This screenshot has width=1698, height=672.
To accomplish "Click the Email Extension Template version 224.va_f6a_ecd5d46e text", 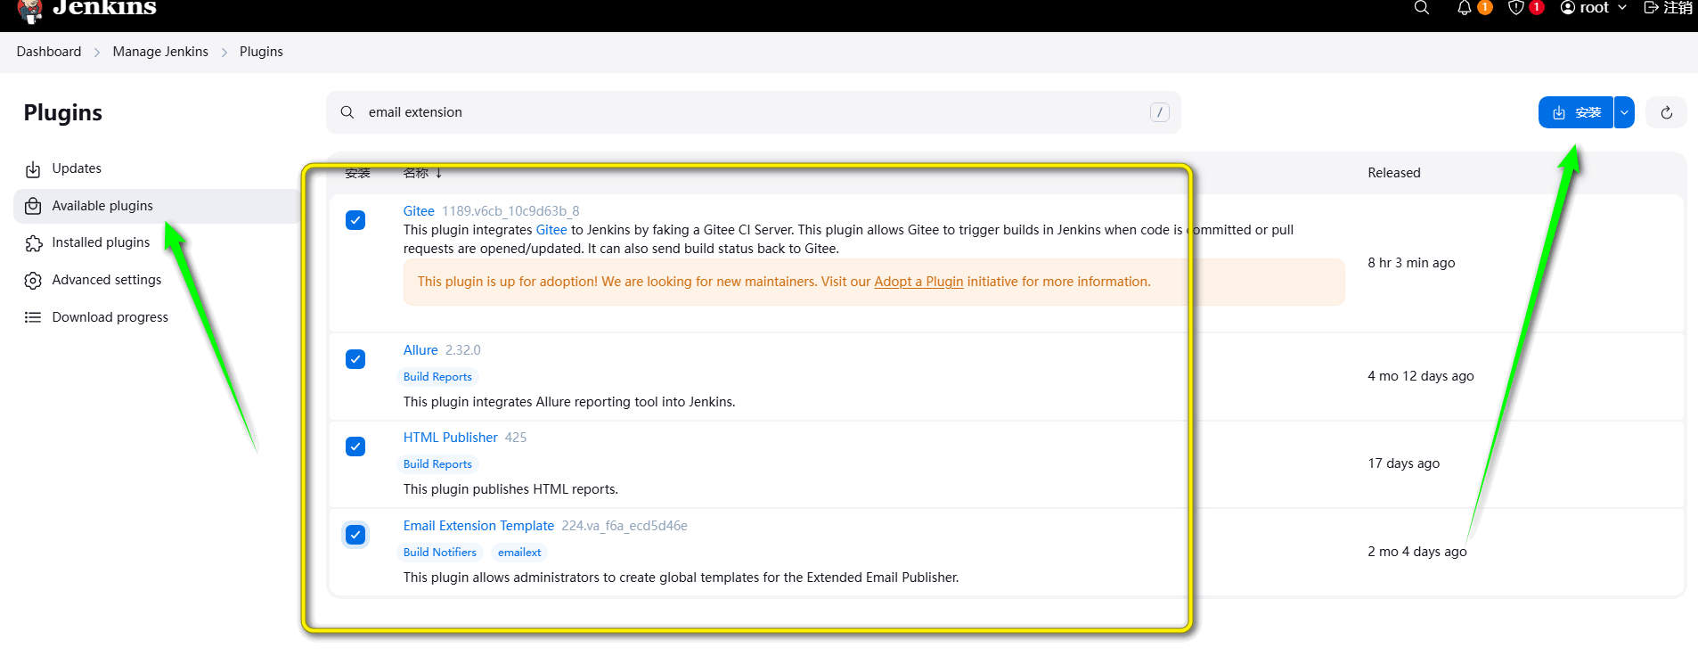I will click(625, 526).
